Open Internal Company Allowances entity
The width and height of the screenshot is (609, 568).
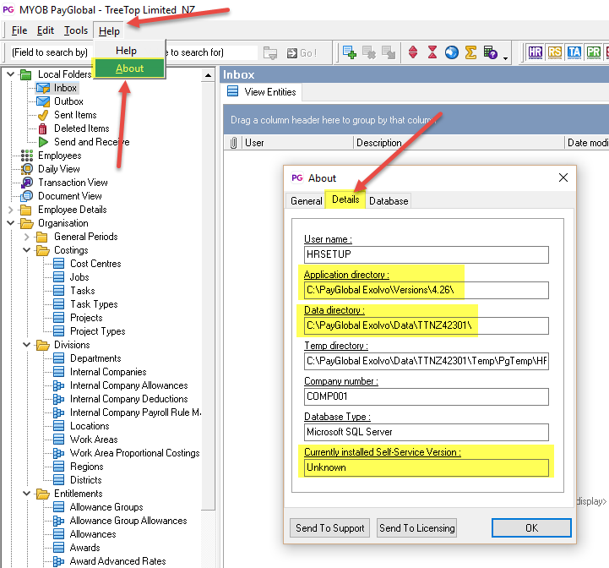click(x=128, y=385)
